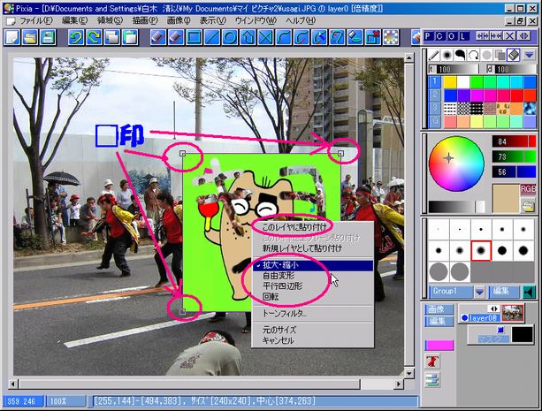The height and width of the screenshot is (411, 542).
Task: Select the red-outlined brush tip
Action: click(x=481, y=251)
